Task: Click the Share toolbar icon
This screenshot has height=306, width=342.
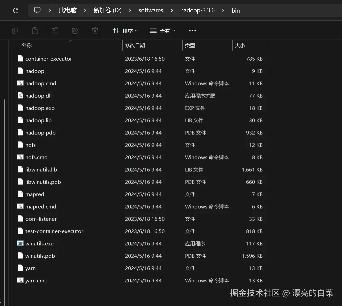Action: (75, 31)
